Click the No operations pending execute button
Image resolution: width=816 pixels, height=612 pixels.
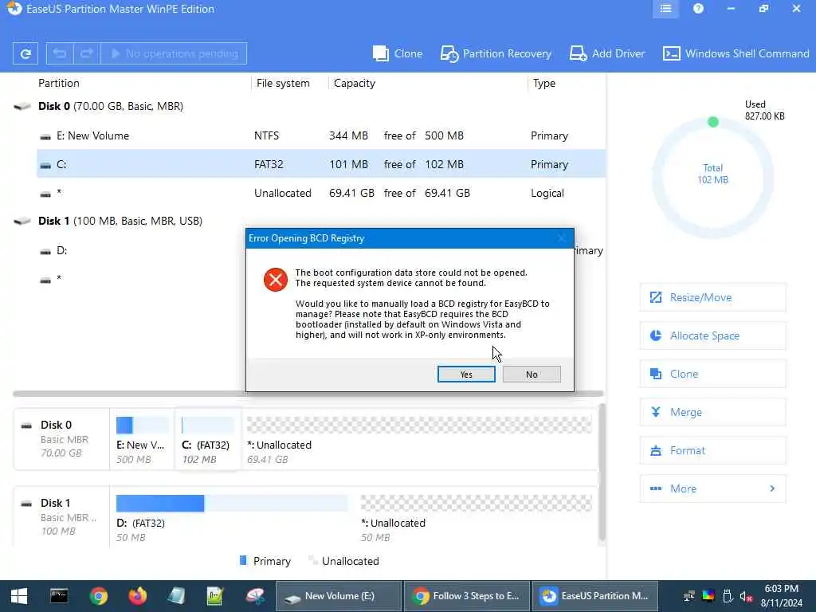coord(174,53)
